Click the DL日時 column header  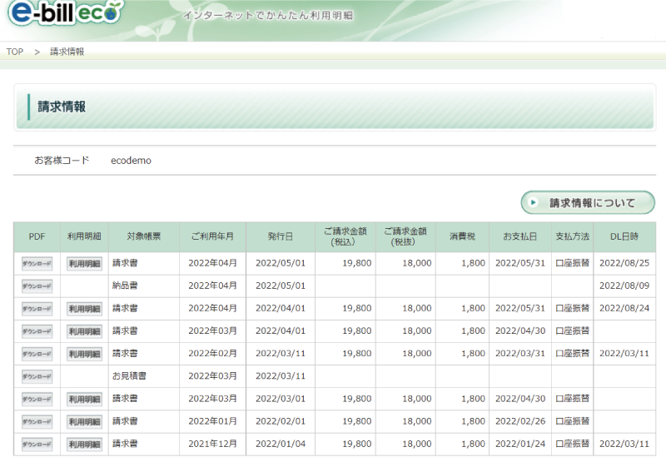click(x=624, y=236)
